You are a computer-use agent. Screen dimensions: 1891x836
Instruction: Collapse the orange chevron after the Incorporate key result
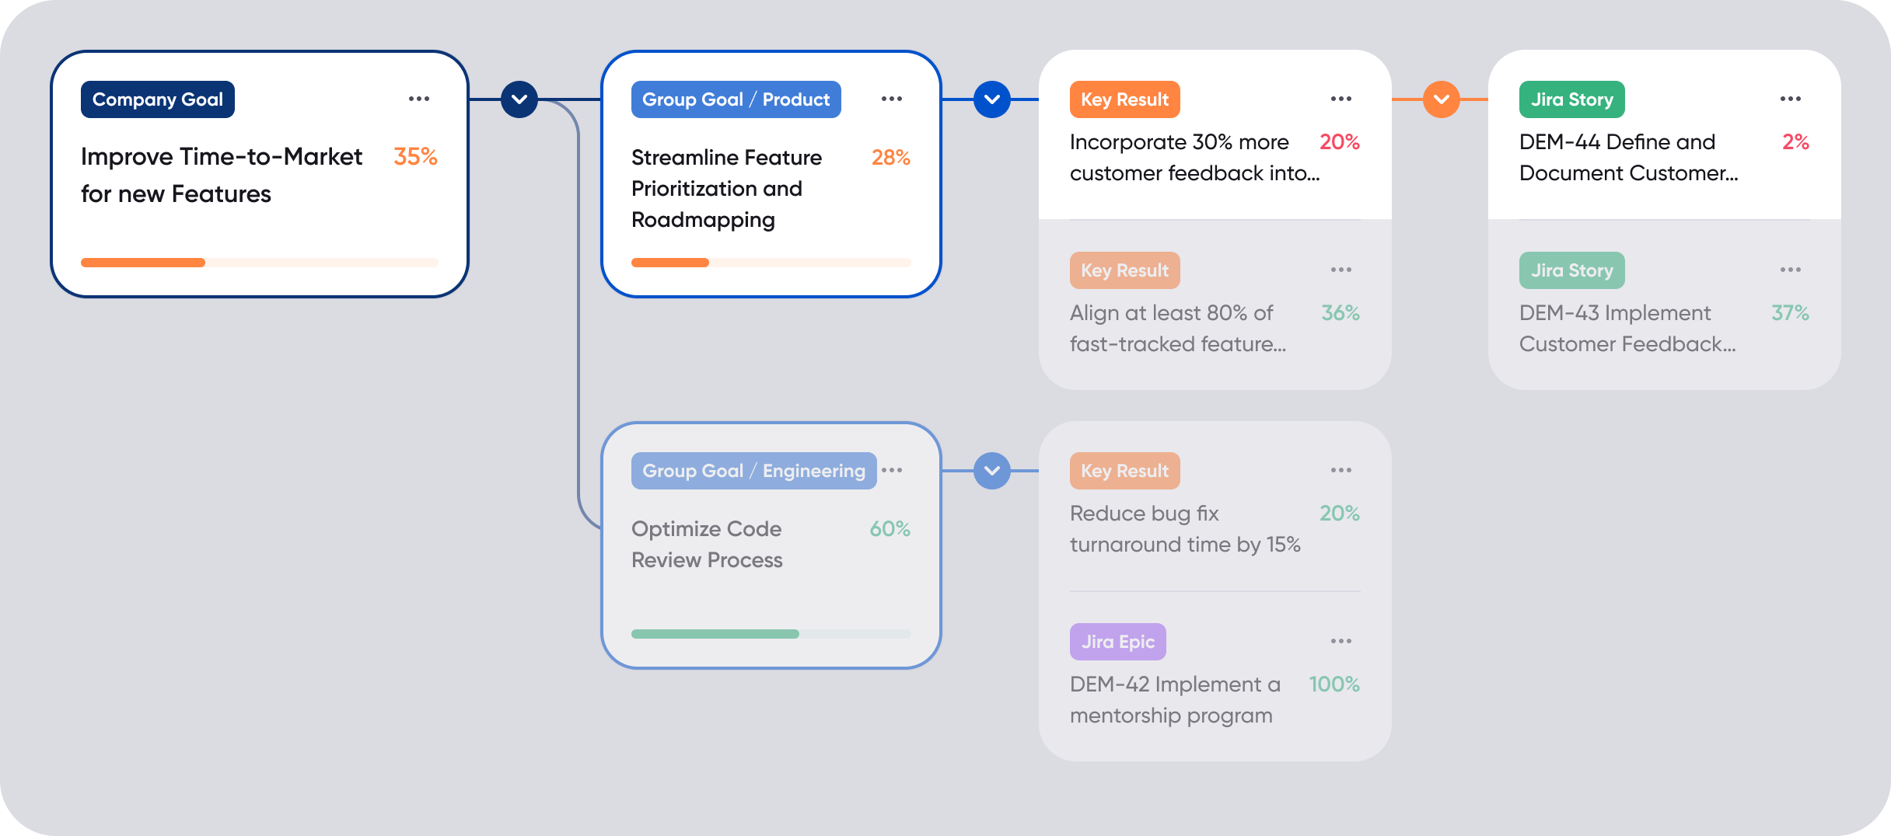tap(1441, 99)
